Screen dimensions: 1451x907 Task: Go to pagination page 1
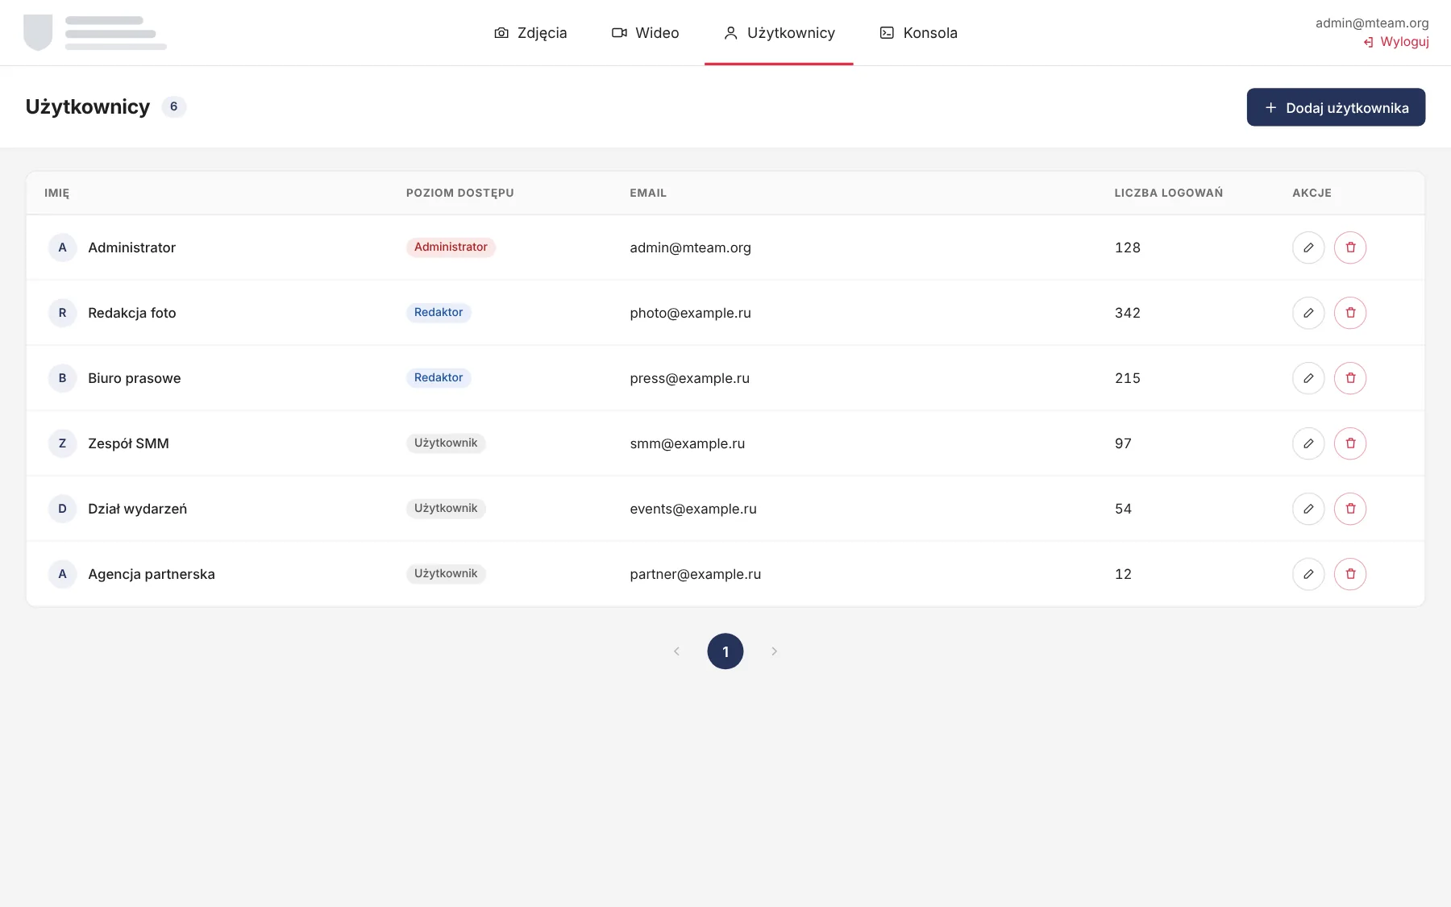click(725, 651)
